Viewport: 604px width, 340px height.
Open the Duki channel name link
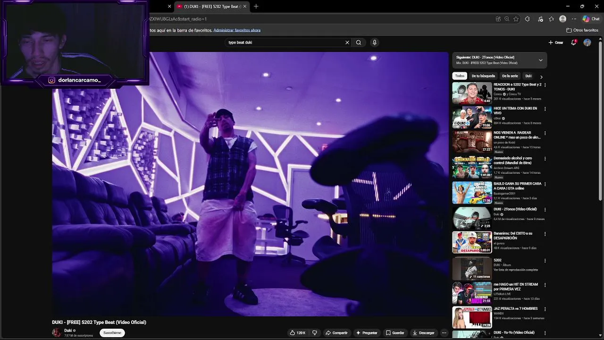click(68, 331)
